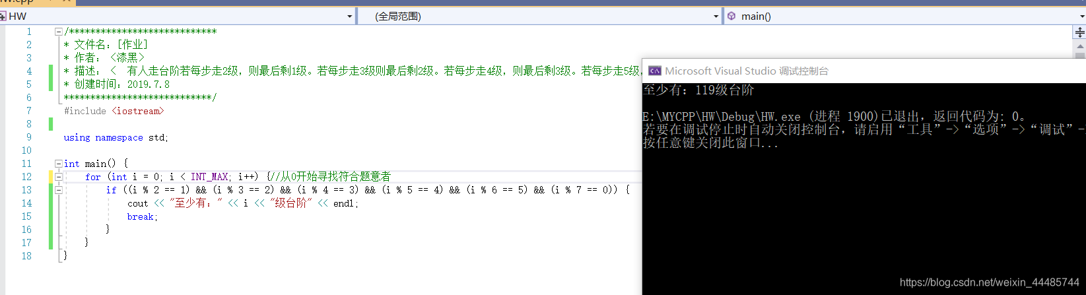Click console line starting '若要在调试停止时自动关闭控制台'
This screenshot has width=1086, height=295.
(x=864, y=130)
